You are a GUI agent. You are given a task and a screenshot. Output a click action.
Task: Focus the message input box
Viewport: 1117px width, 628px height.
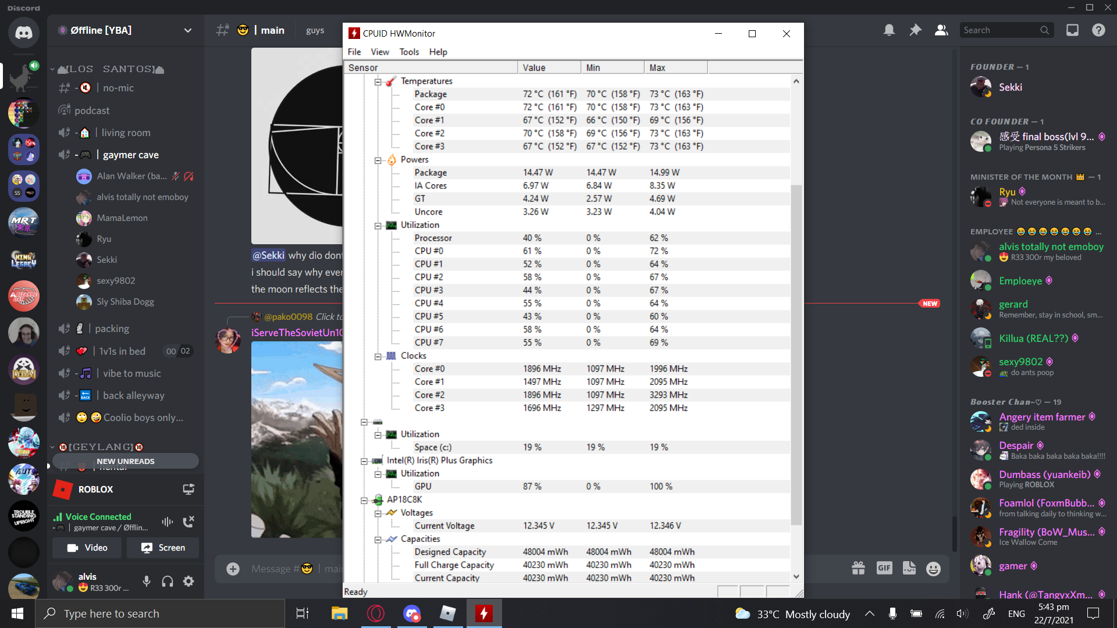coord(297,569)
